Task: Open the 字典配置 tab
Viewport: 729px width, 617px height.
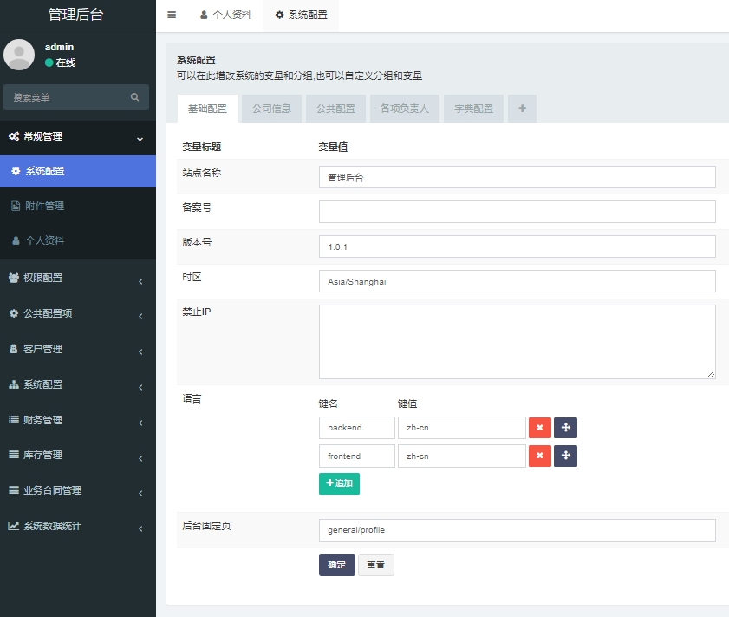Action: 473,108
